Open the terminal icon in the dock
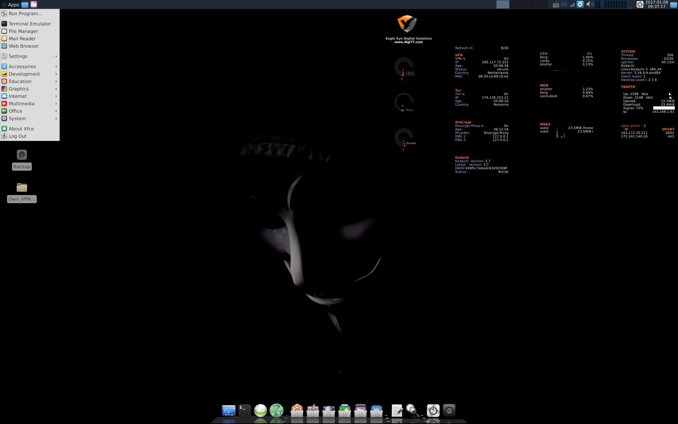 click(244, 410)
